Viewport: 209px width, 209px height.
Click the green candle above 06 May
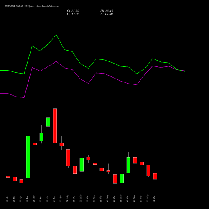coord(82,165)
